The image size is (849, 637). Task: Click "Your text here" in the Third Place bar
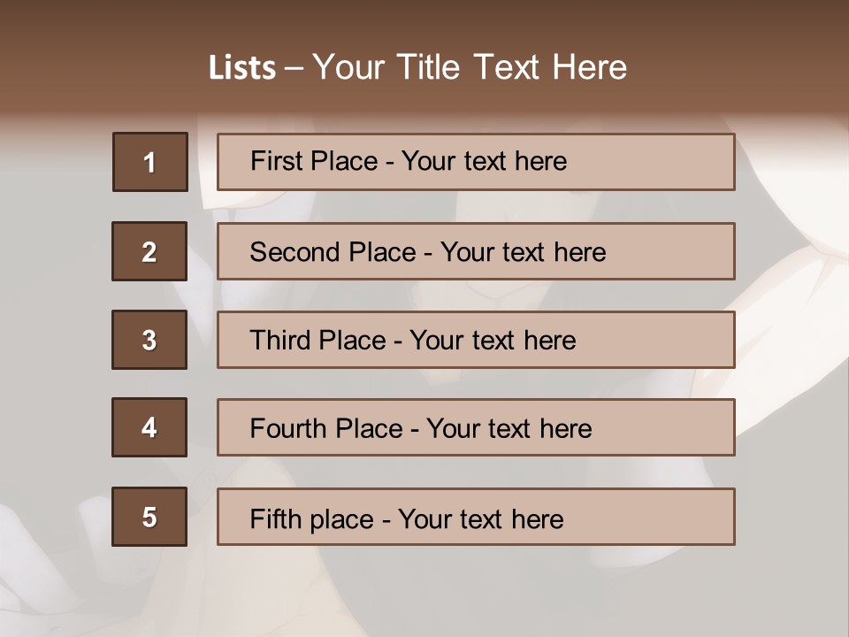(x=493, y=341)
